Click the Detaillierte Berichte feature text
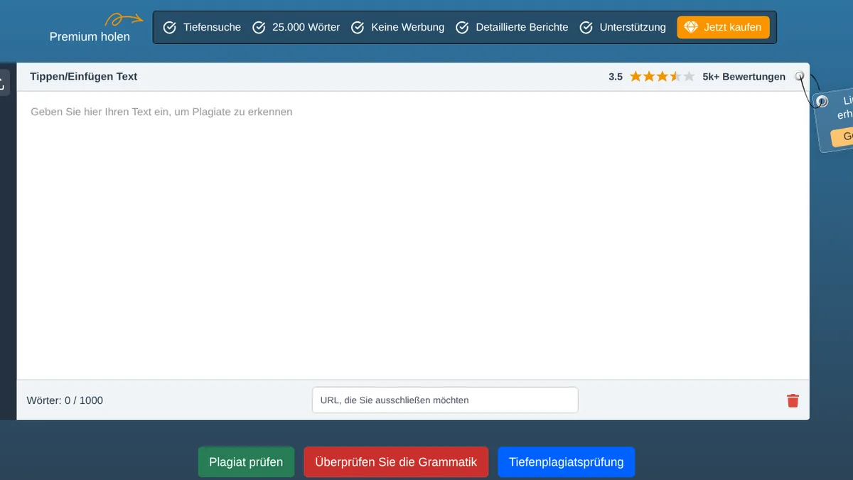Screen dimensions: 853x480 click(522, 27)
